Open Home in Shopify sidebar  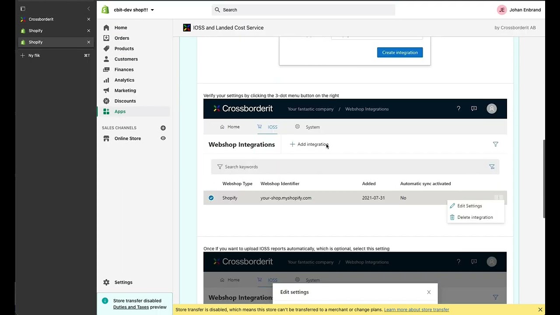(x=121, y=28)
